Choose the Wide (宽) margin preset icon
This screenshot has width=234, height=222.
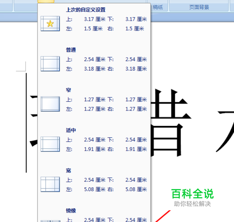point(50,184)
